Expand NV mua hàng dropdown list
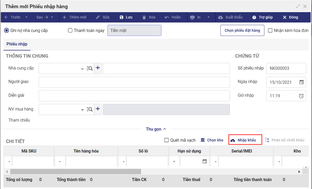The width and height of the screenshot is (312, 189). tap(82, 110)
